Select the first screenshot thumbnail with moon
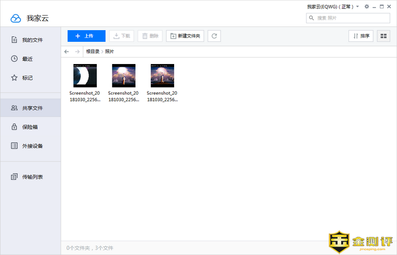The width and height of the screenshot is (397, 255). click(x=85, y=76)
